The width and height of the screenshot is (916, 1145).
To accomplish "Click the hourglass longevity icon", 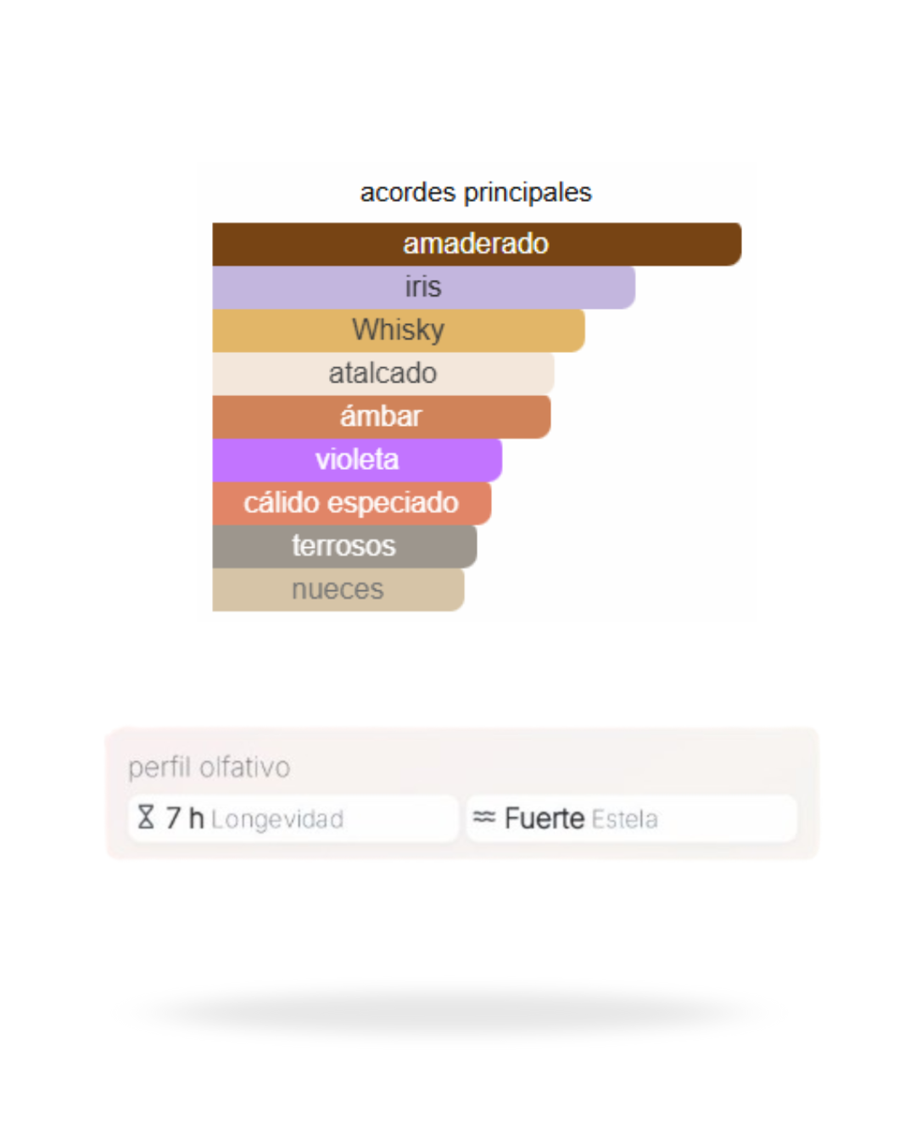I will tap(146, 818).
